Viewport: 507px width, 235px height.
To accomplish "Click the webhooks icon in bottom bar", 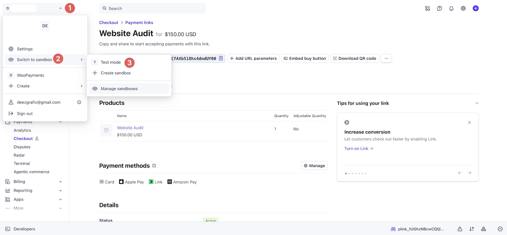I will (x=484, y=229).
